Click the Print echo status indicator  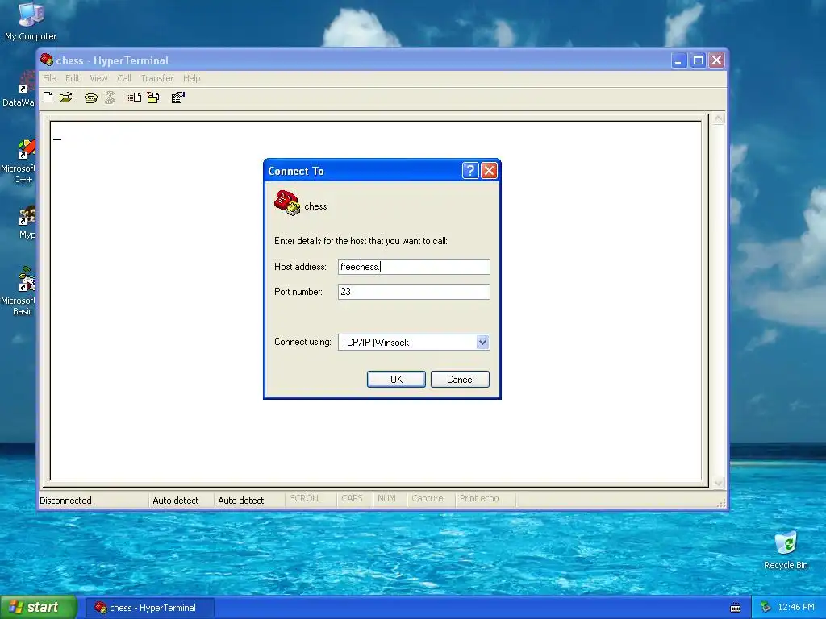[479, 498]
